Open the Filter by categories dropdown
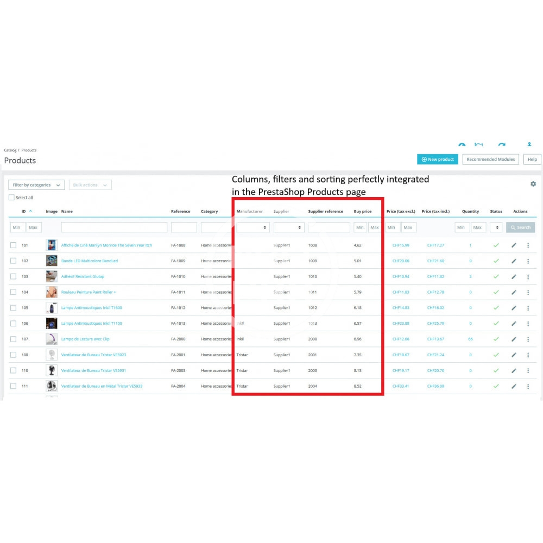The height and width of the screenshot is (543, 543). (36, 185)
